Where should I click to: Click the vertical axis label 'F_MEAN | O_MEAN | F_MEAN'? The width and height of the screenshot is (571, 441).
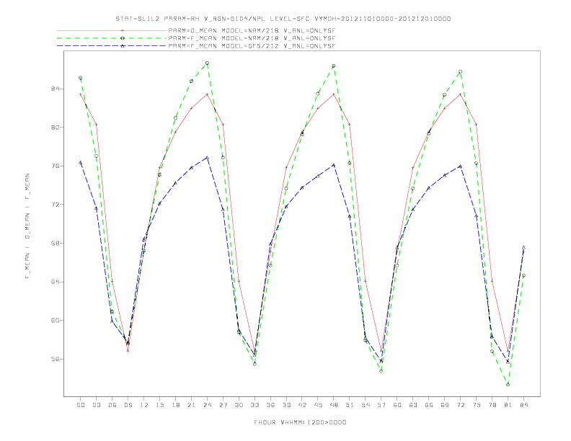[27, 226]
